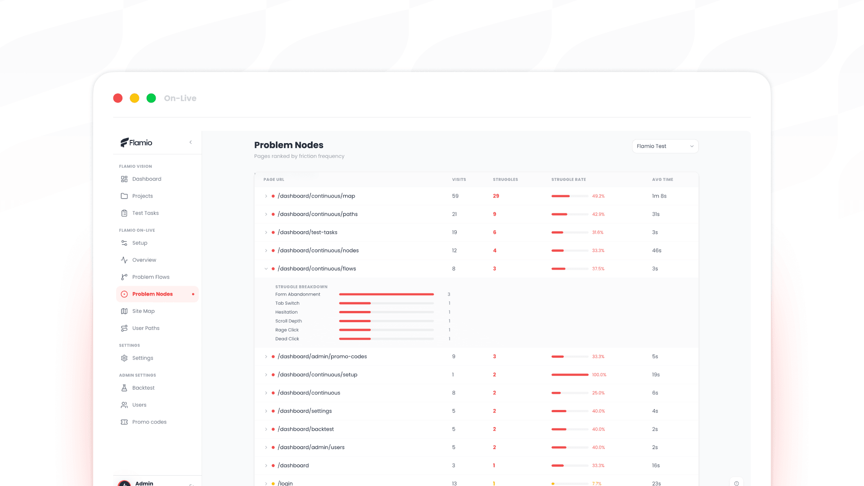Viewport: 864px width, 486px height.
Task: Open the Flamio Test project dropdown
Action: [665, 146]
